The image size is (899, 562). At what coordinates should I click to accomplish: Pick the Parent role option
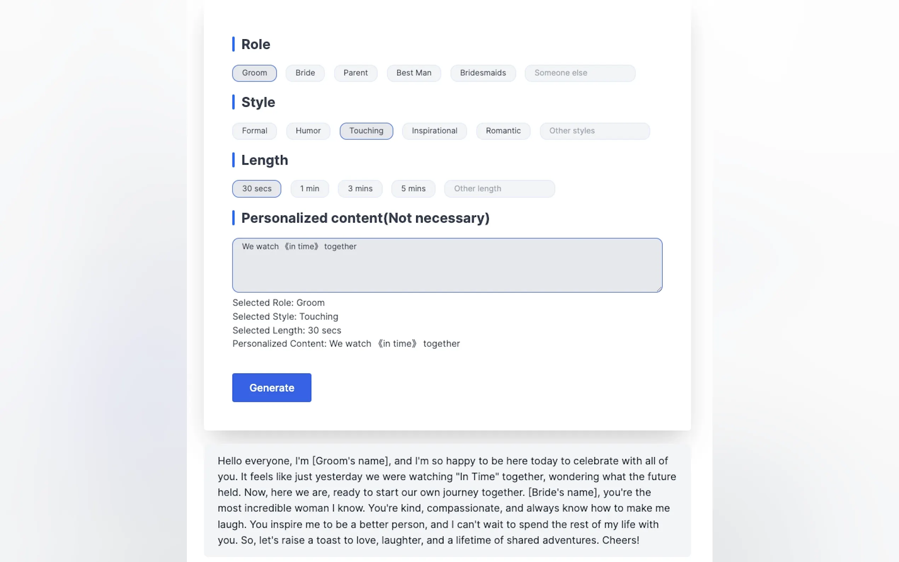pyautogui.click(x=355, y=73)
